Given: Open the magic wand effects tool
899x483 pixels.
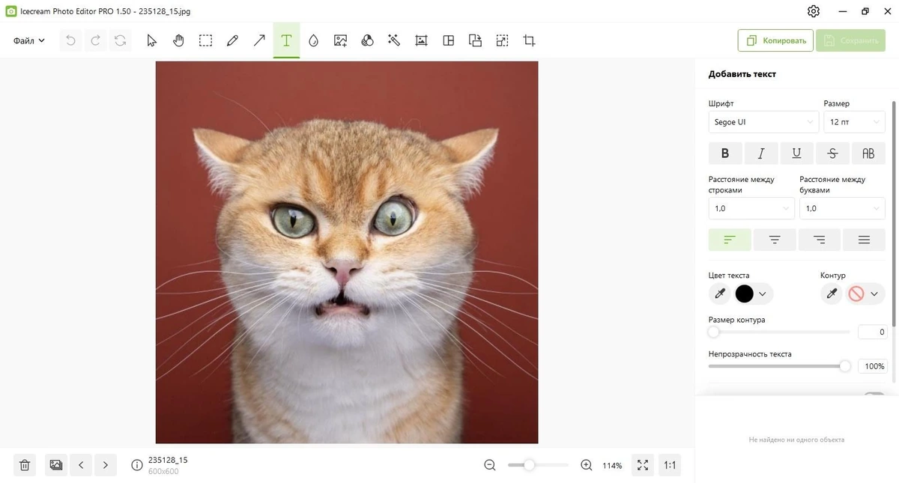Looking at the screenshot, I should click(x=394, y=40).
